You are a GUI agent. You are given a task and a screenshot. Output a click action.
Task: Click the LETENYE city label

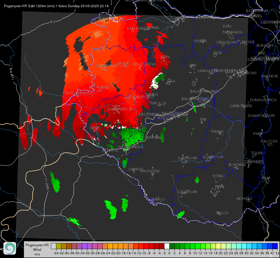click(x=110, y=150)
